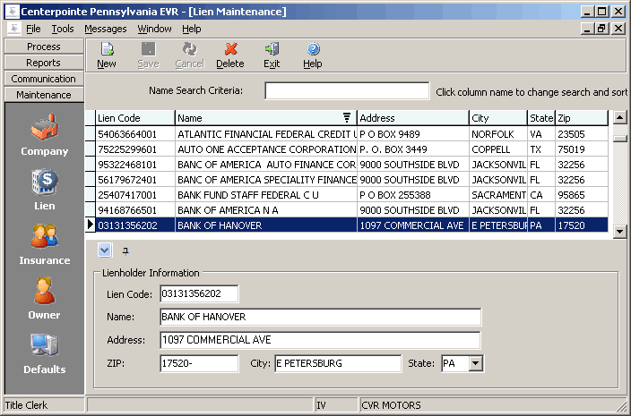Click the lienholder Name input field
631x416 pixels.
(320, 317)
